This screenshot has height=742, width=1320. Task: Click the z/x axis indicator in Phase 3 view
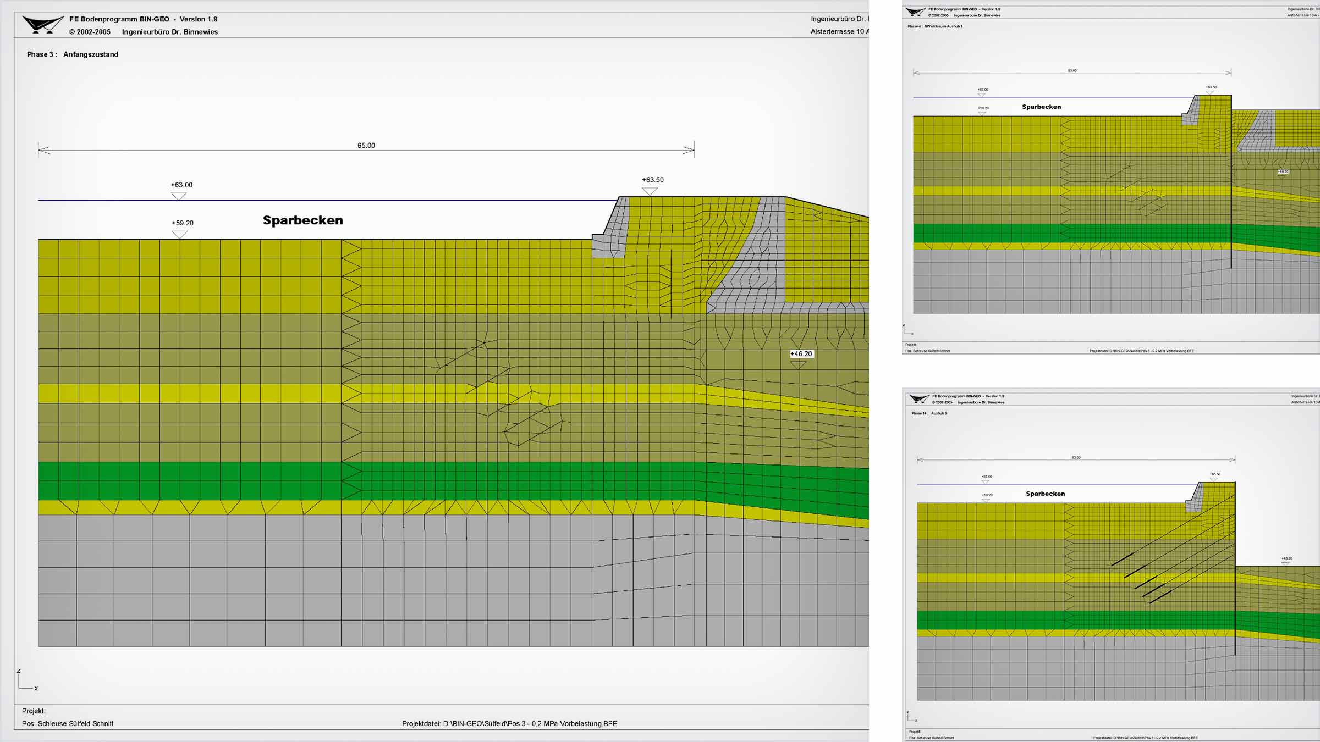click(x=27, y=680)
